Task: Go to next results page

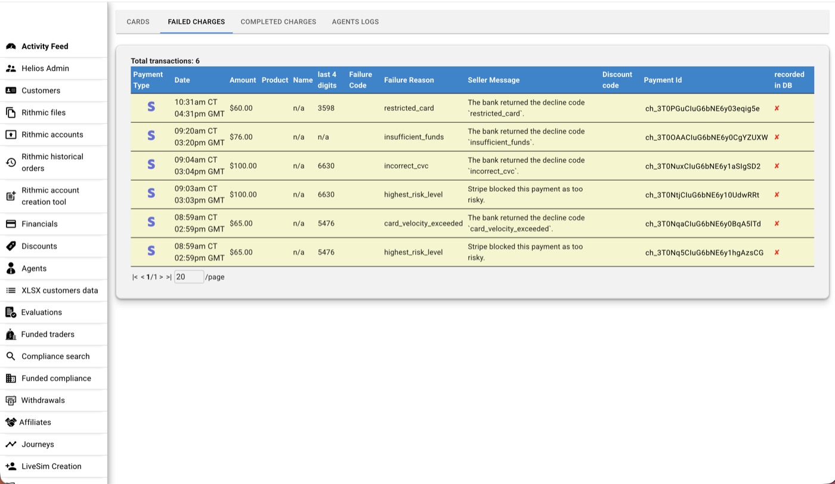Action: [161, 277]
